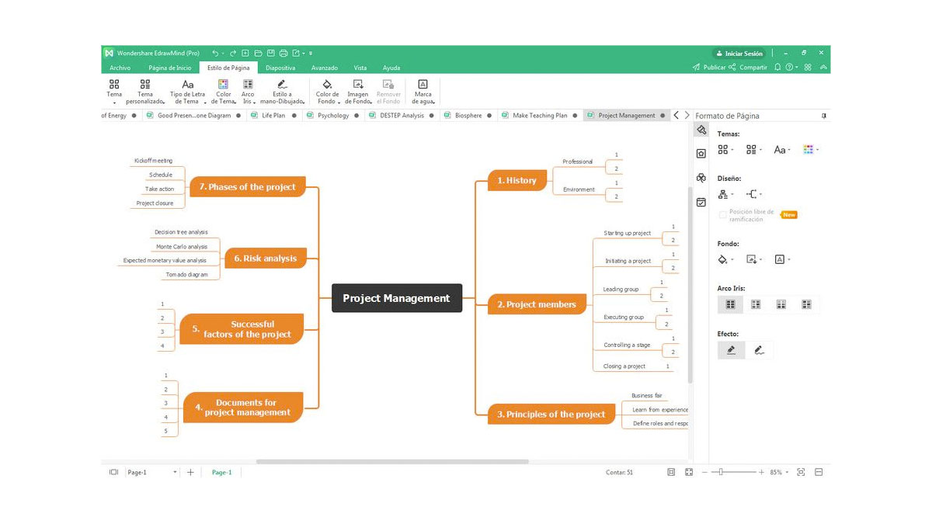Select the central Project Management node
This screenshot has width=932, height=524.
[x=396, y=298]
